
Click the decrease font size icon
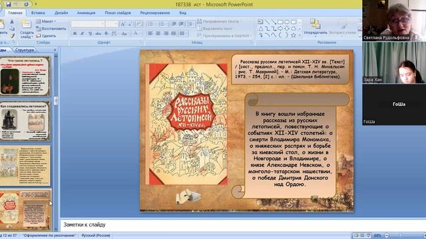click(x=130, y=24)
